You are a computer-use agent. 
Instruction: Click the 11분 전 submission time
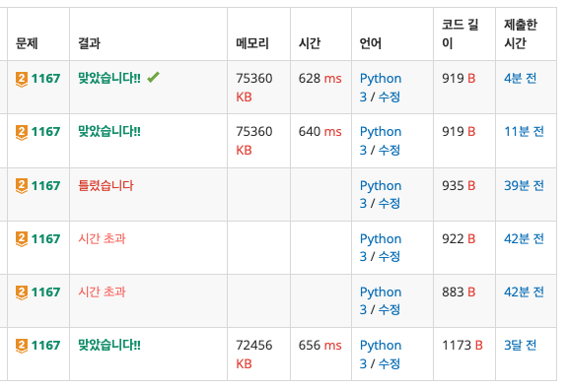[x=524, y=132]
